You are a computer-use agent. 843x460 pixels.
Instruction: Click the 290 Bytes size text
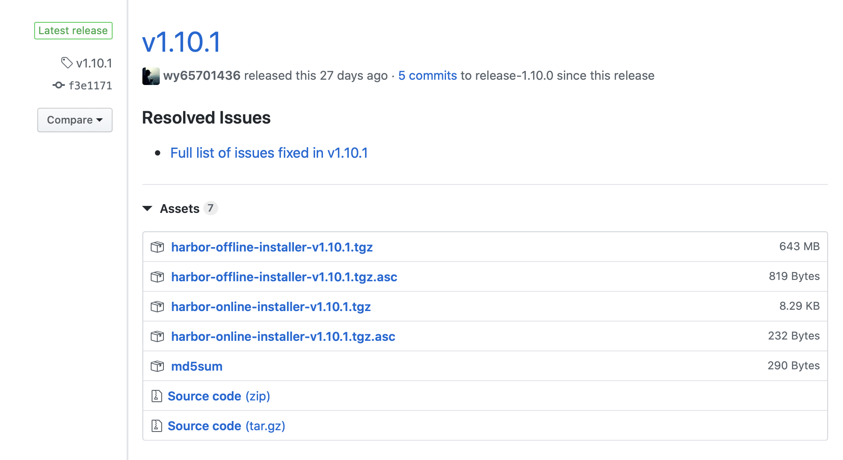click(794, 365)
